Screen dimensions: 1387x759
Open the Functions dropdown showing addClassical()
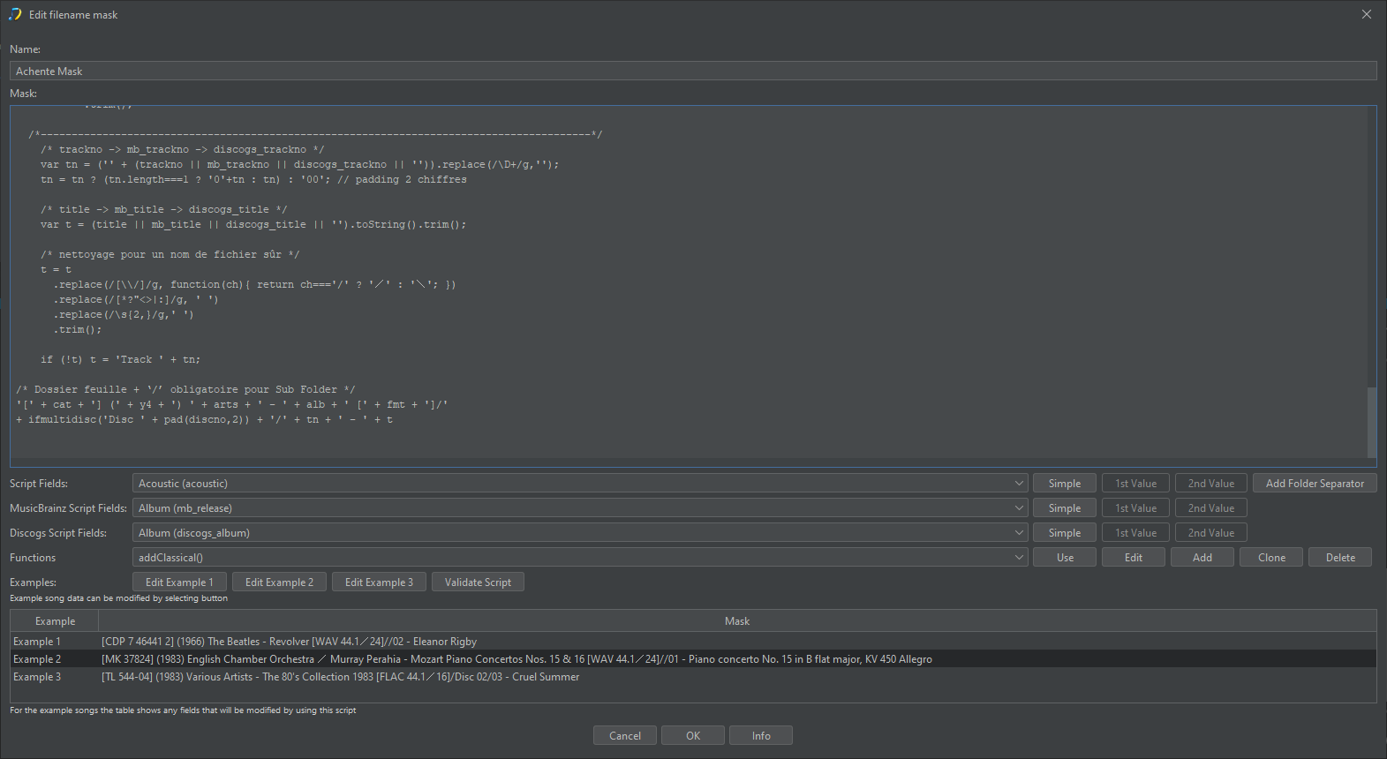click(x=580, y=558)
